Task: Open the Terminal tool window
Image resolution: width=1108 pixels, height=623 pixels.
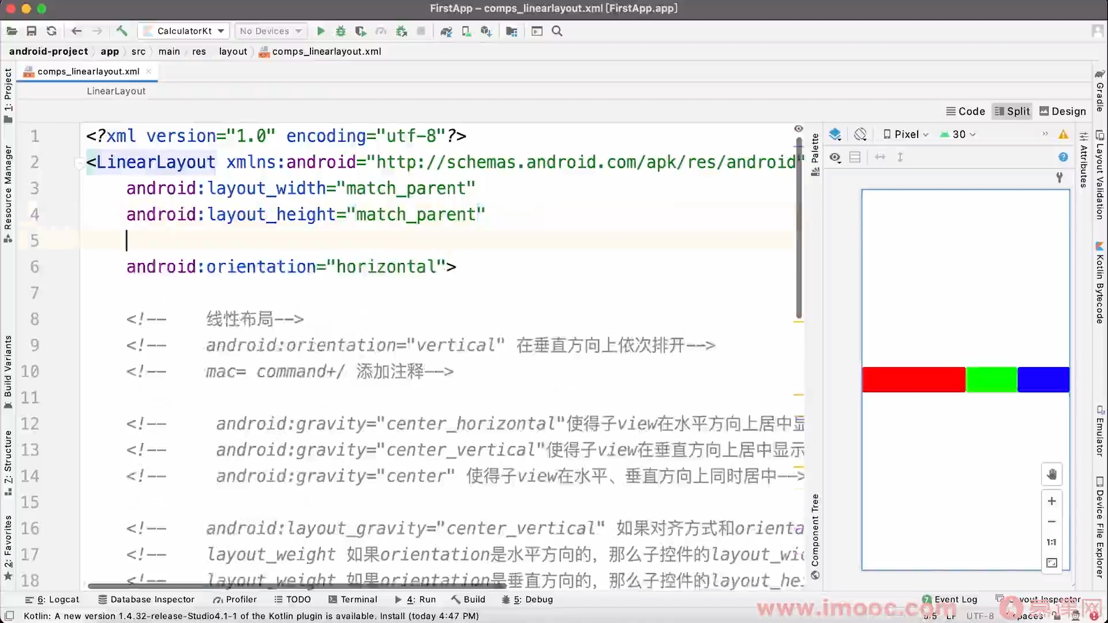Action: (x=353, y=599)
